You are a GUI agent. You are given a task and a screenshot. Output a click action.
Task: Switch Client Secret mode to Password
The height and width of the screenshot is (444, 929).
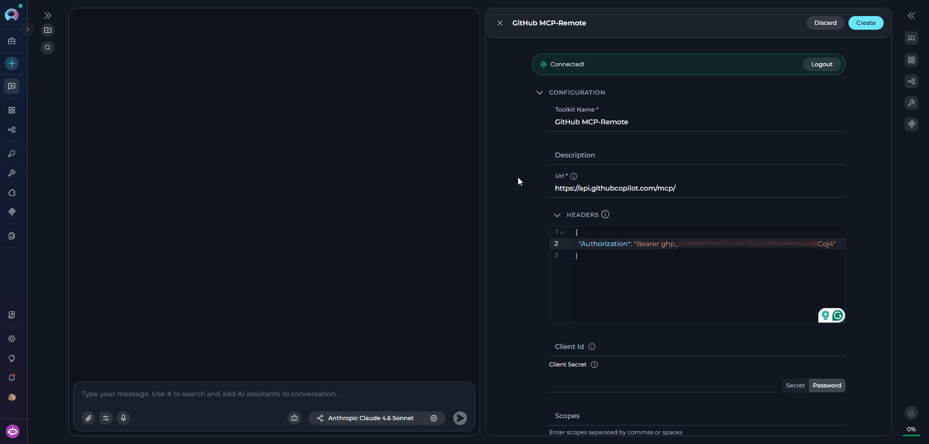coord(827,386)
